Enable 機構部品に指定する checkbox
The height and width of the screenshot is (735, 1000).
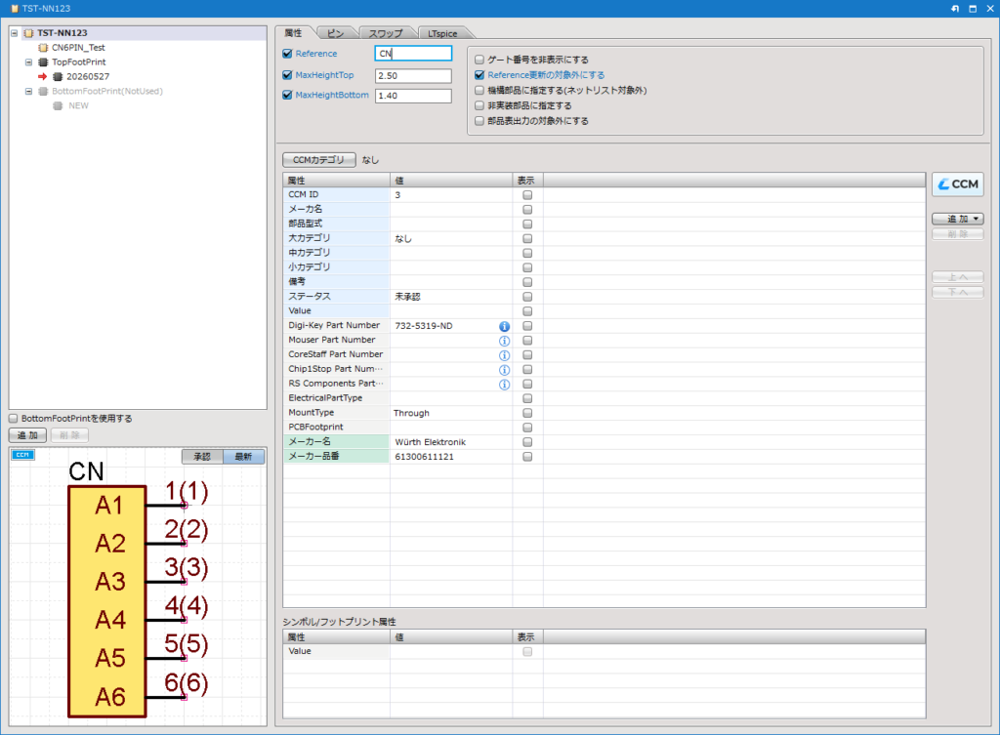click(479, 91)
